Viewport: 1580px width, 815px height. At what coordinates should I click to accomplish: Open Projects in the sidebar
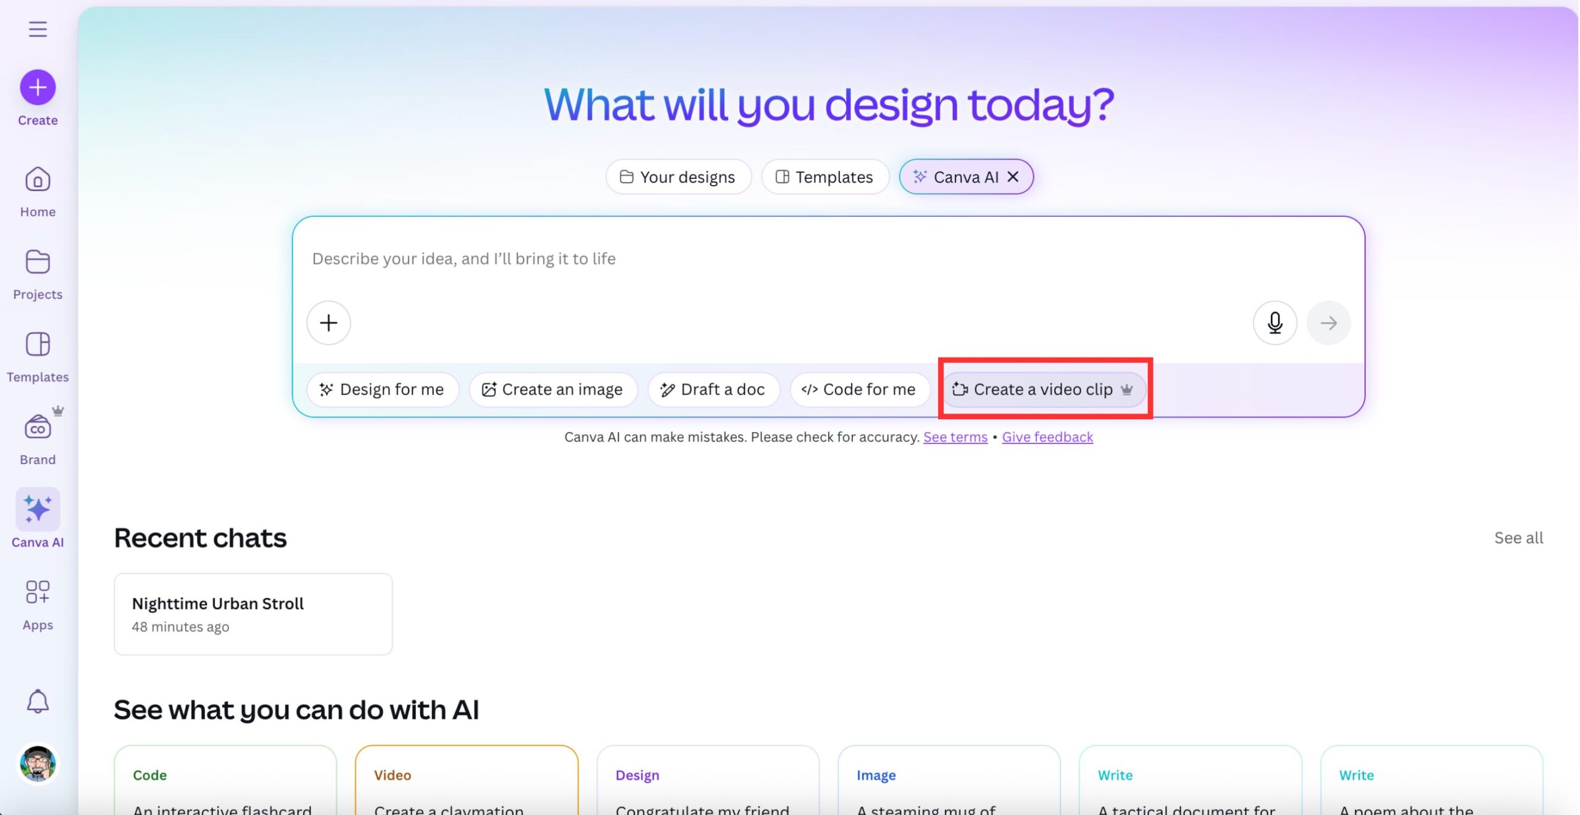coord(38,275)
